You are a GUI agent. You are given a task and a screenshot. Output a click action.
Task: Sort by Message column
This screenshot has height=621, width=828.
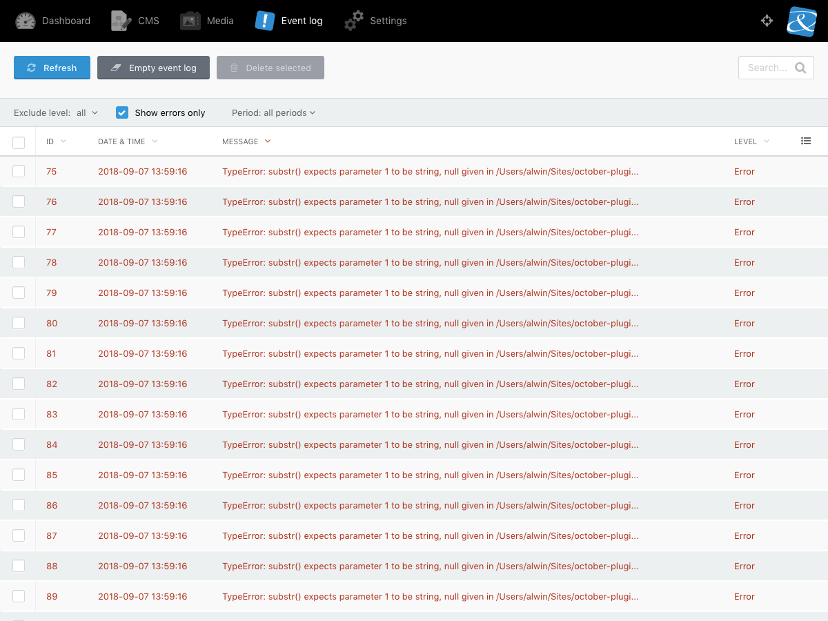coord(246,141)
